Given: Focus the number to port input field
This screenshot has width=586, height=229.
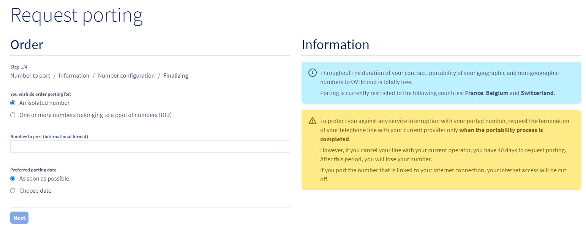Looking at the screenshot, I should pos(150,146).
